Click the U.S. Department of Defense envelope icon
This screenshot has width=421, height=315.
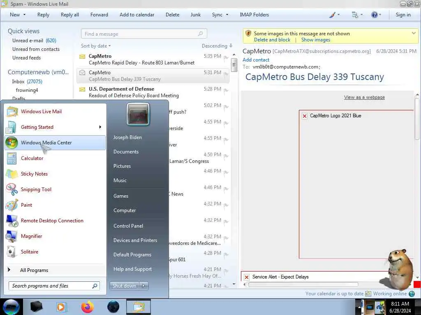point(82,89)
